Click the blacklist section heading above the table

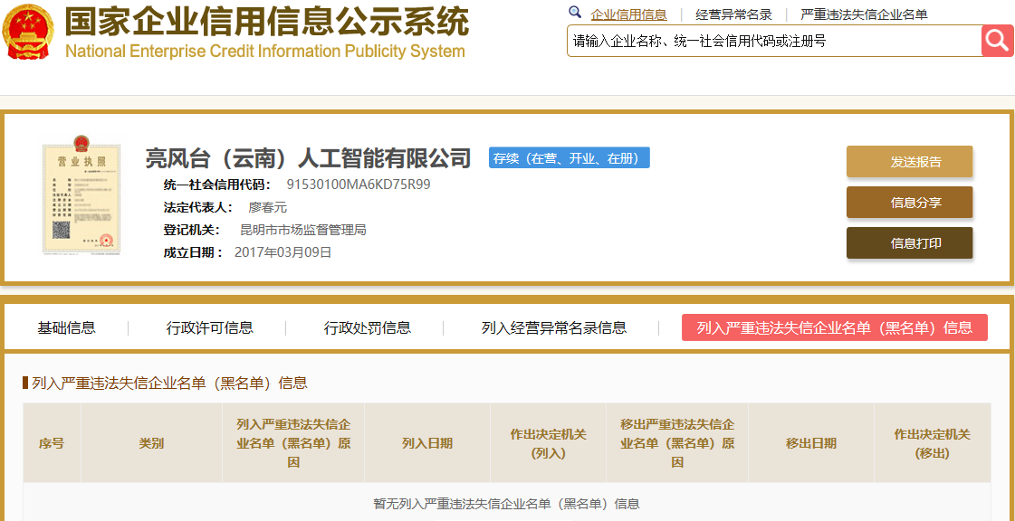169,384
